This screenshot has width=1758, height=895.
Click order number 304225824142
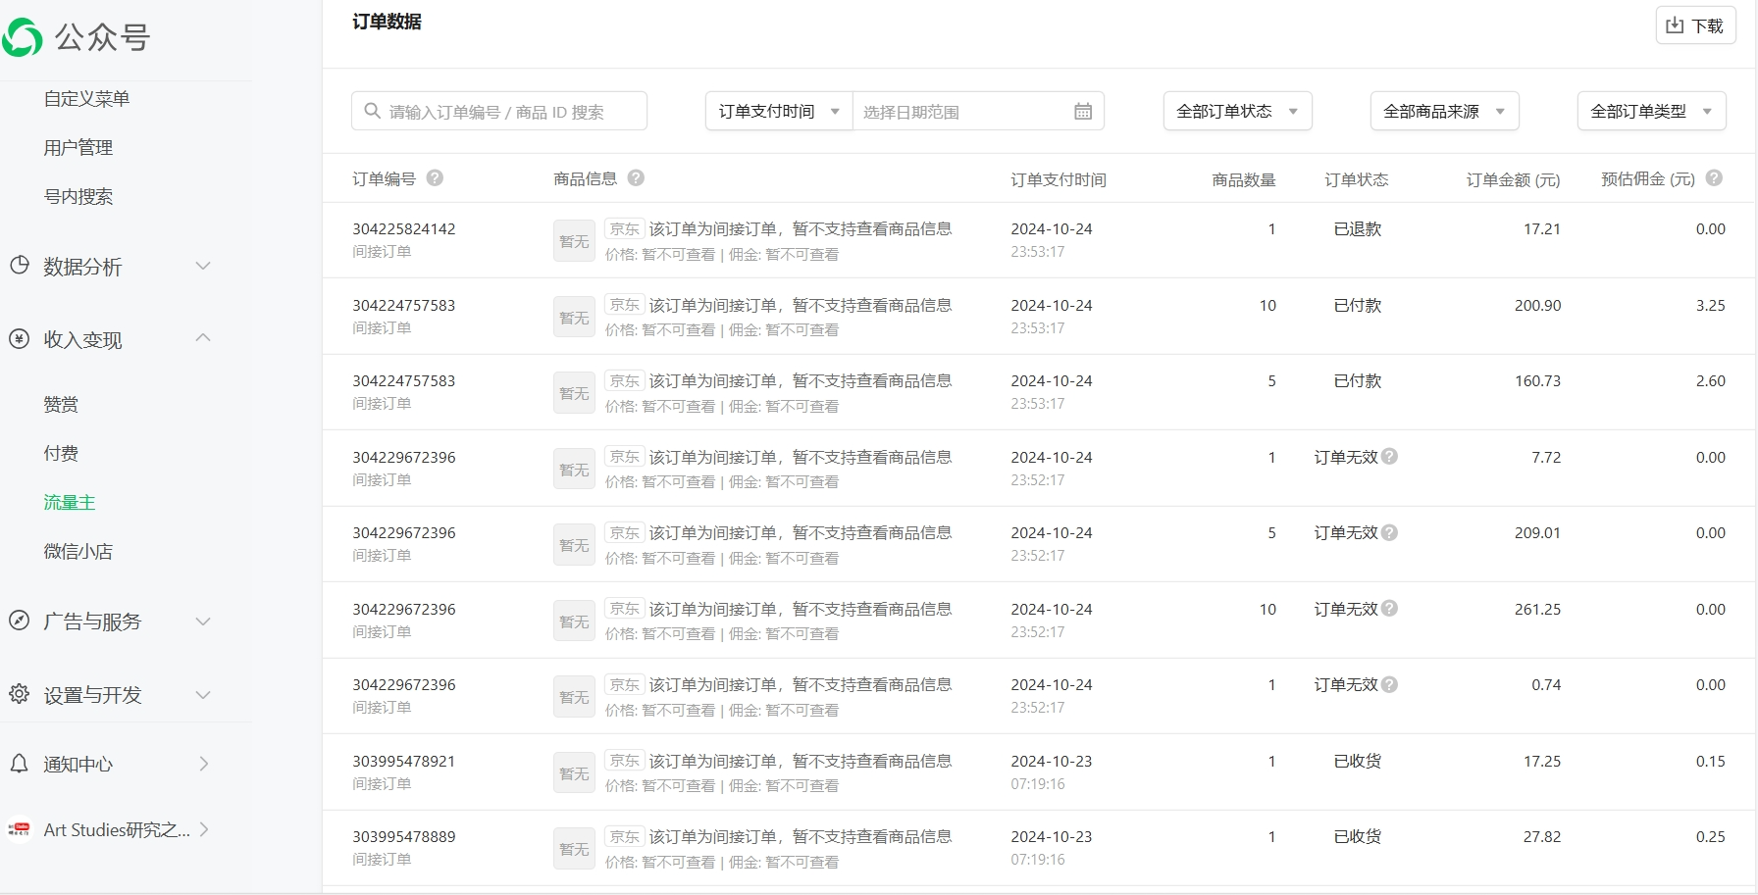[x=404, y=228]
